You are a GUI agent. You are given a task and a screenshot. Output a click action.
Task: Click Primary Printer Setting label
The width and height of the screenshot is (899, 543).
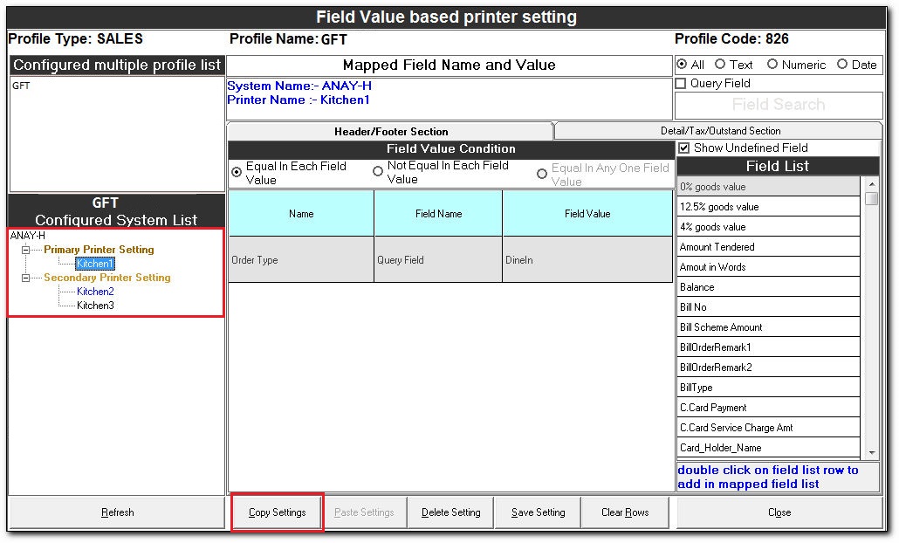(99, 250)
